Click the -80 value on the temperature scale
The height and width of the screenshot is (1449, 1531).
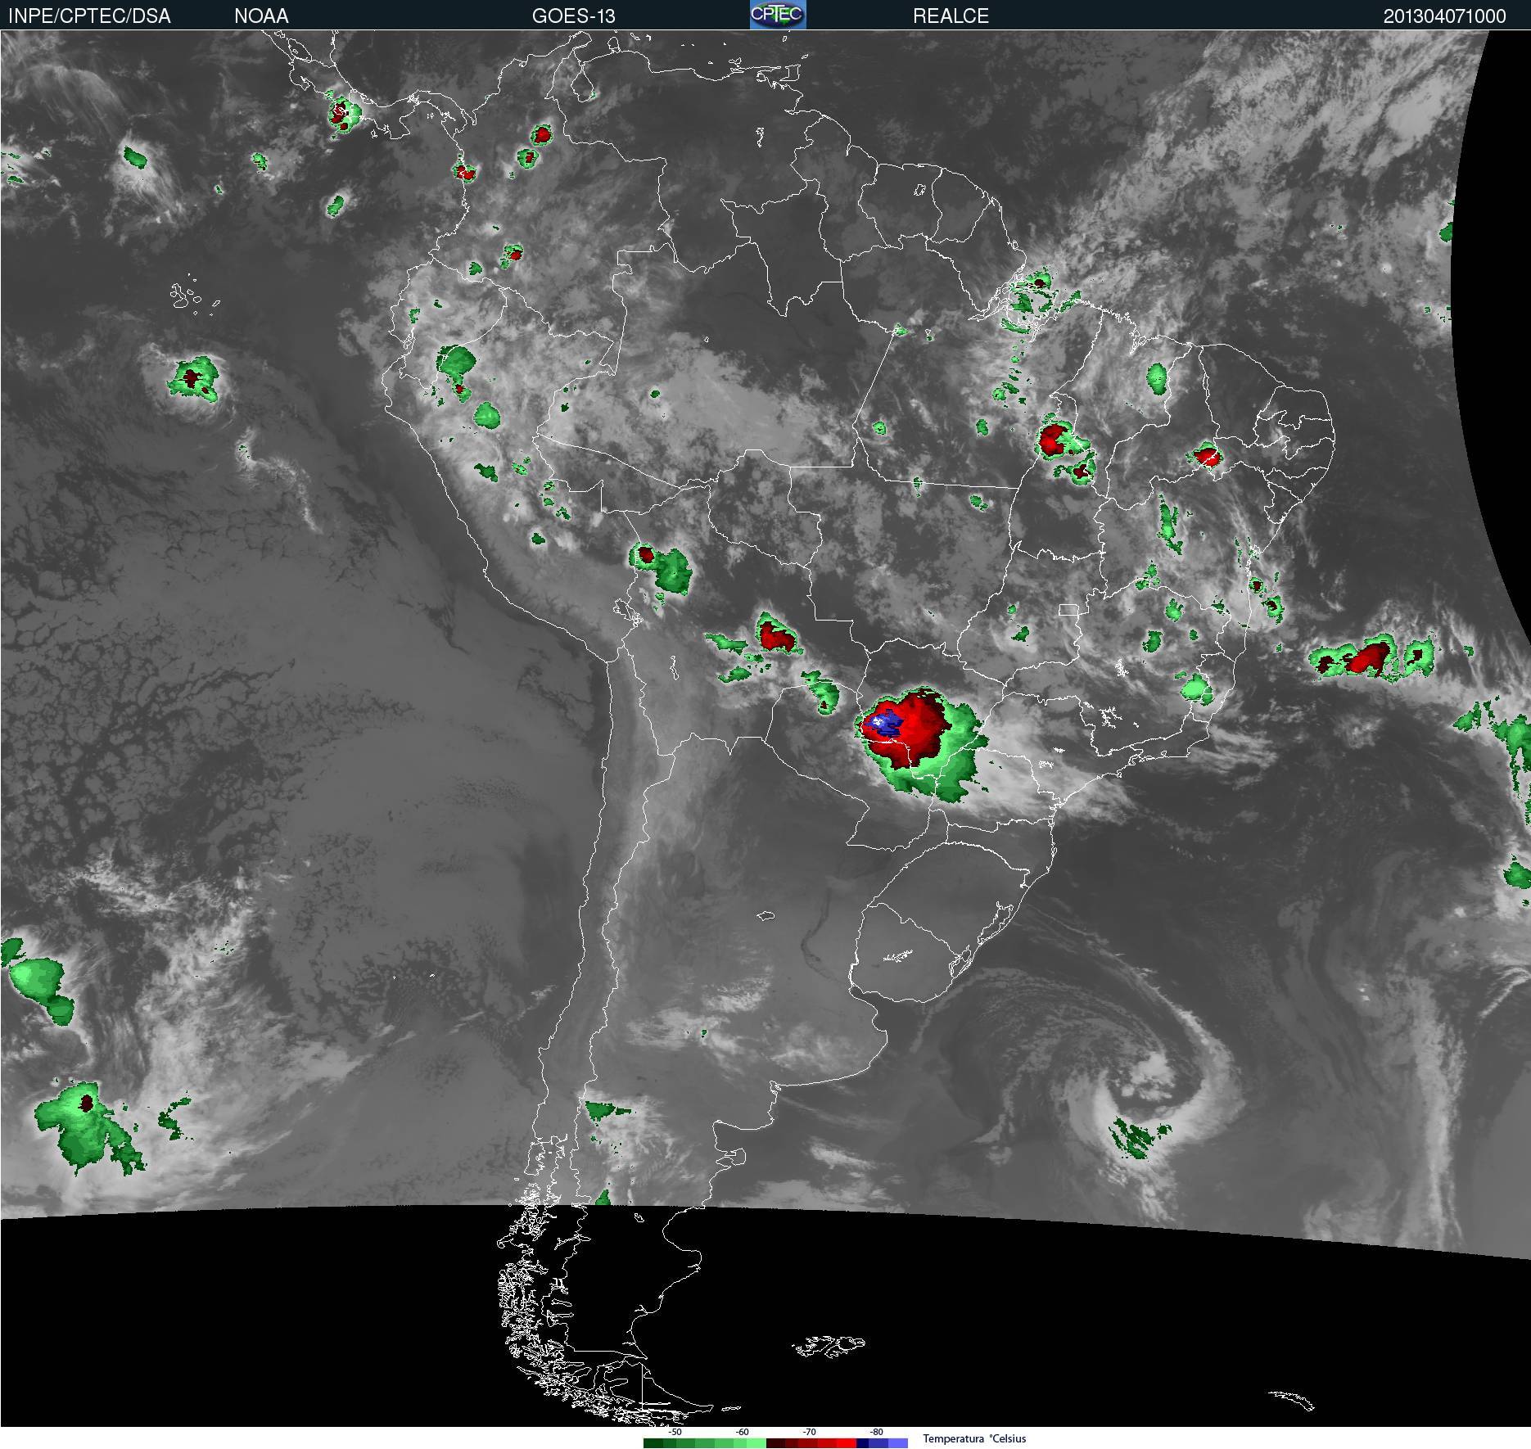click(x=876, y=1432)
